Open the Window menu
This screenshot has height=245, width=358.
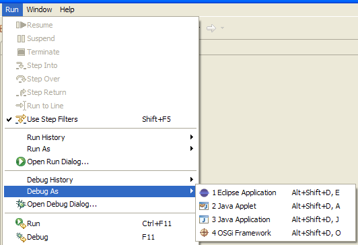[x=39, y=9]
